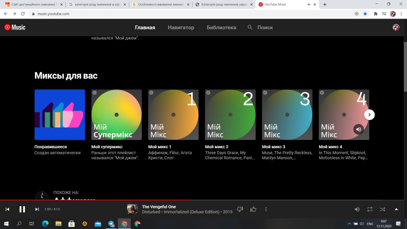Go to Главная tab
Screen dimensions: 407x229
145,27
